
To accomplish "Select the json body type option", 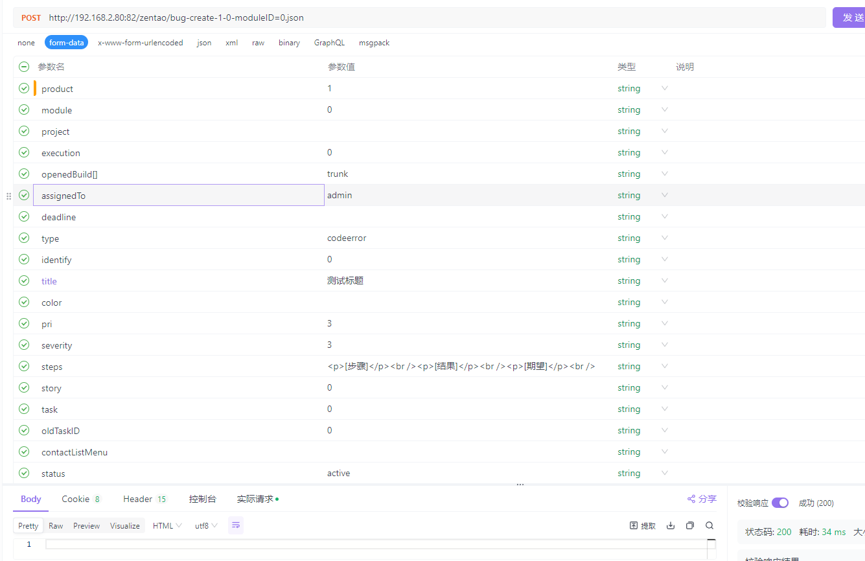I will click(x=204, y=43).
